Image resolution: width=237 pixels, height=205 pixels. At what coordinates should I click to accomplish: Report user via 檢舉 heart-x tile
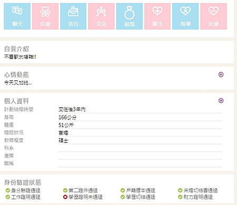click(x=185, y=16)
